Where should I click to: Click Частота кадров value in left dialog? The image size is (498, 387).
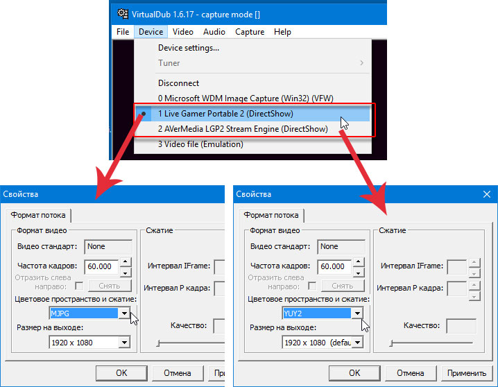[101, 266]
